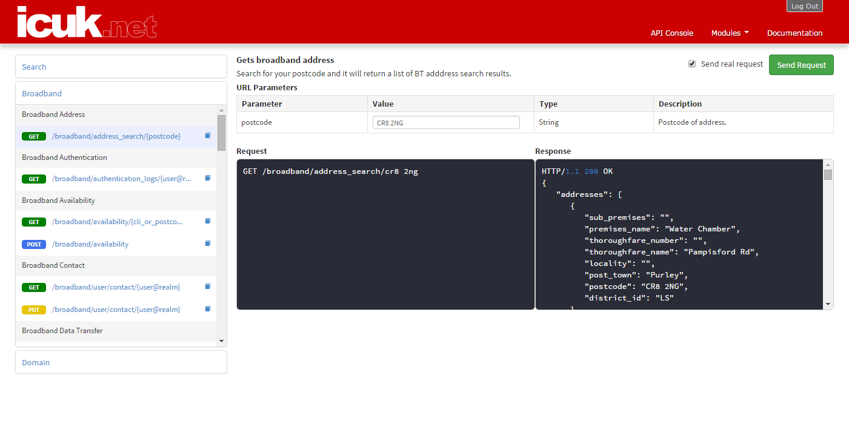The height and width of the screenshot is (438, 849).
Task: Click book icon next to GET availability endpoint
Action: coord(207,221)
